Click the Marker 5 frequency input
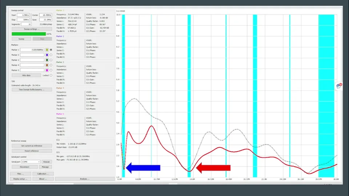 click(32, 70)
